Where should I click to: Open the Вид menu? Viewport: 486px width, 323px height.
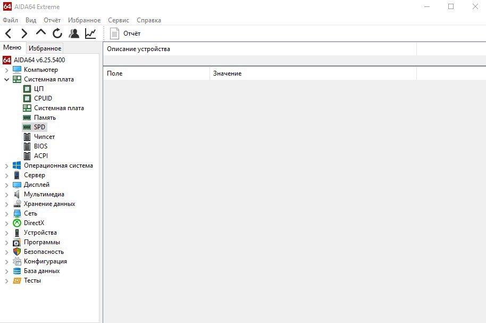point(31,20)
